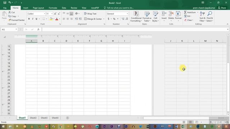The image size is (230, 129).
Task: Switch to Page Break Preview in status bar
Action: 197,122
